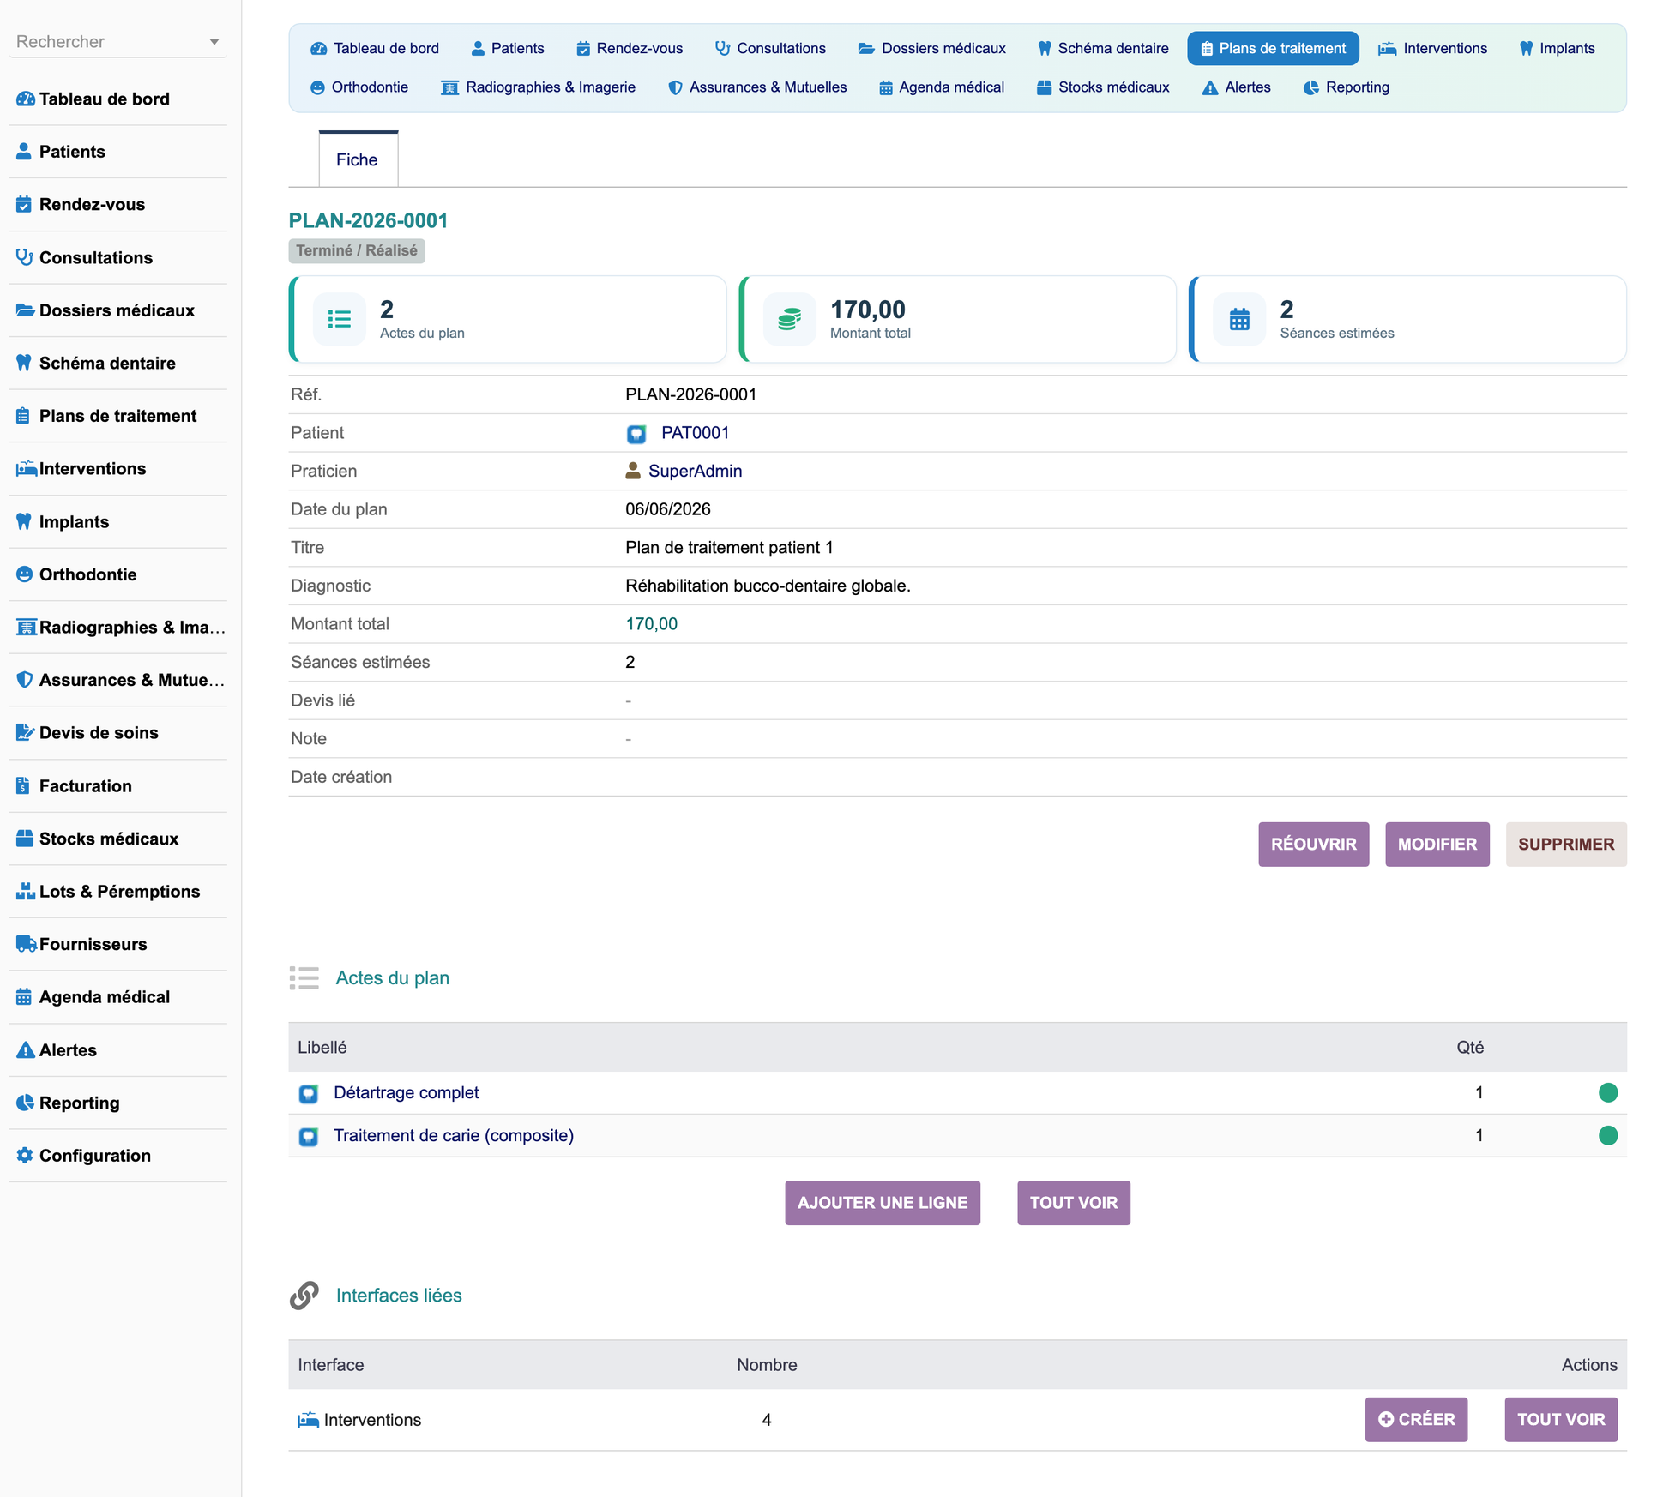
Task: Click Configuration gear icon in sidebar
Action: click(24, 1156)
